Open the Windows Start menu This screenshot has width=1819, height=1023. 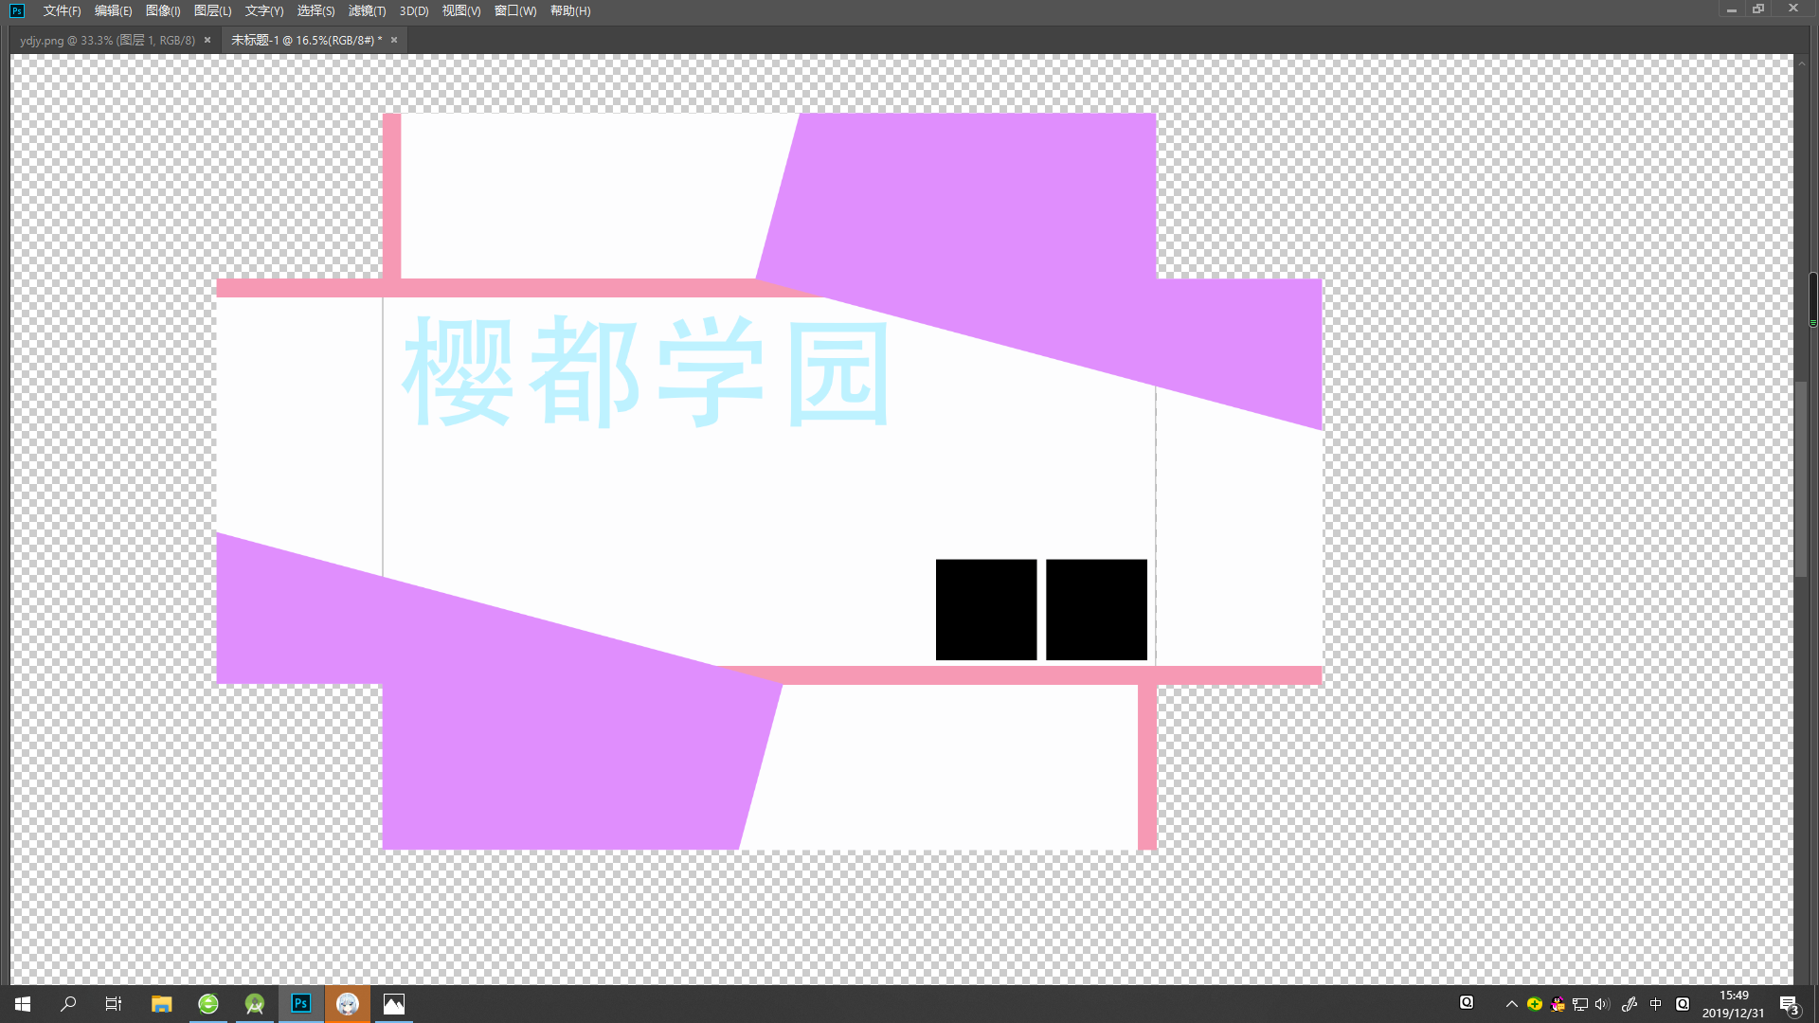coord(23,1004)
